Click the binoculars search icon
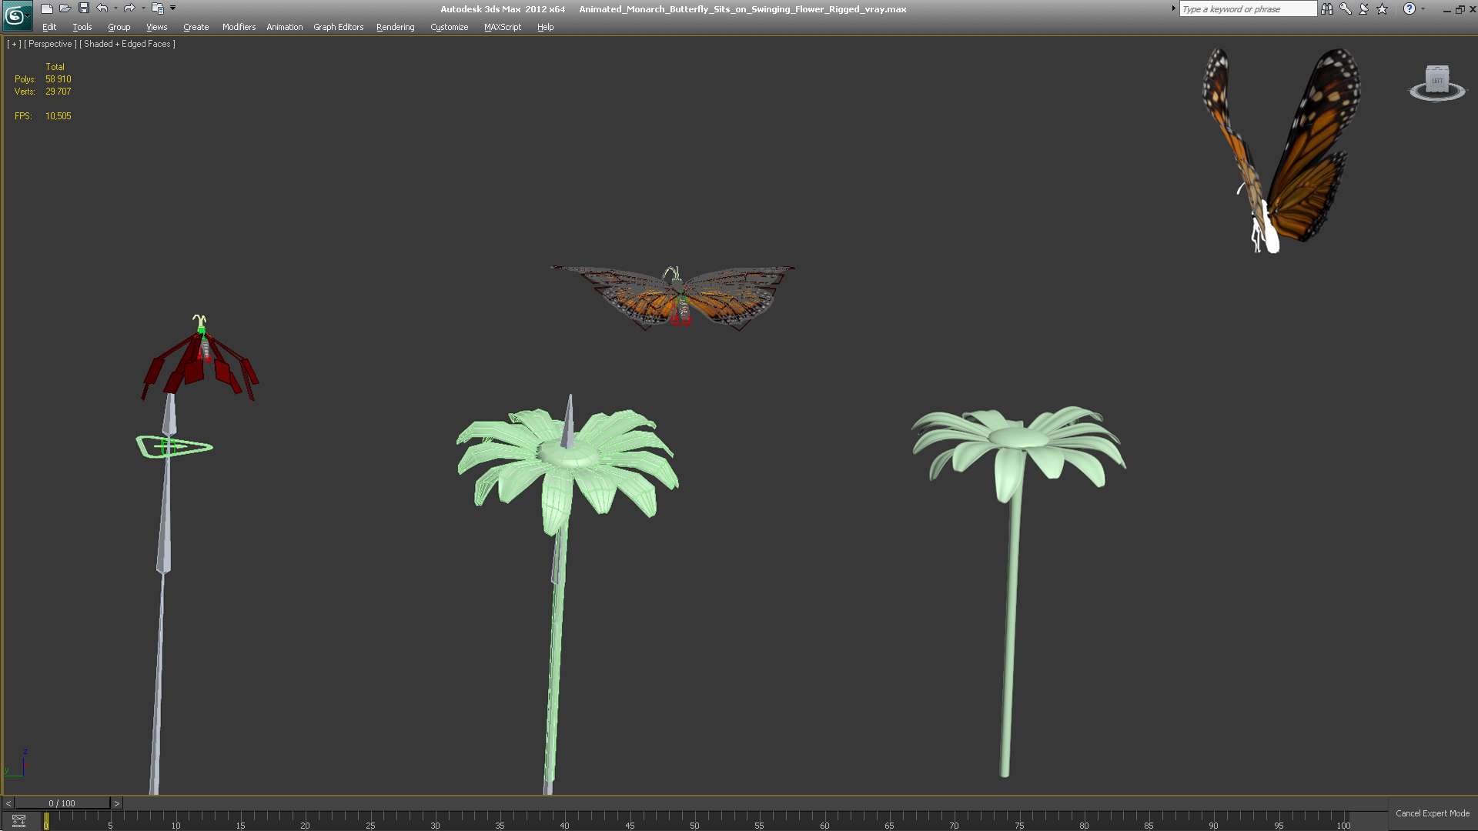The height and width of the screenshot is (831, 1478). pyautogui.click(x=1327, y=9)
